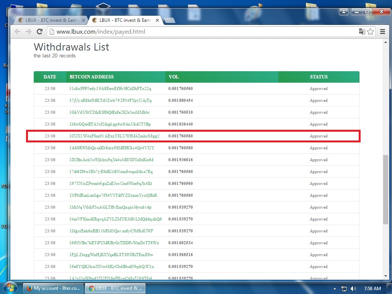This screenshot has height=294, width=392.
Task: Open address starting with 19e8YQK3ksc
Action: (111, 267)
